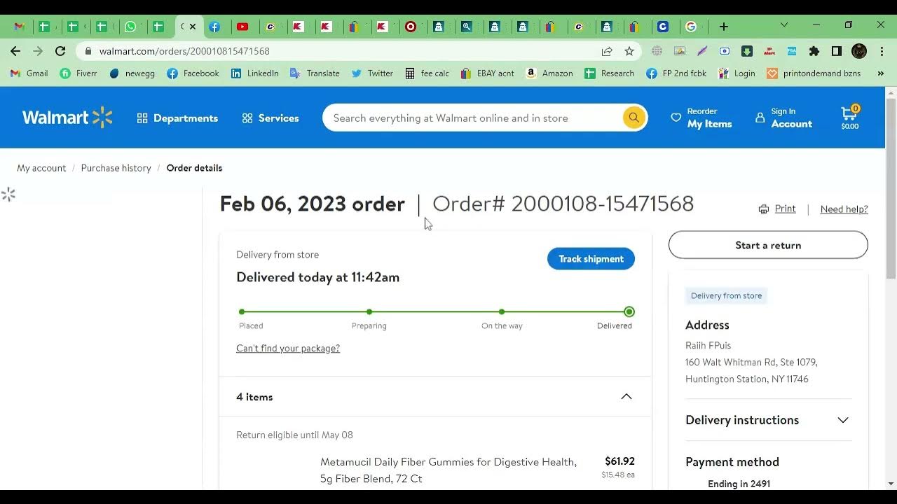The height and width of the screenshot is (504, 897).
Task: Open the EBAY acnt bookmark
Action: tap(487, 73)
